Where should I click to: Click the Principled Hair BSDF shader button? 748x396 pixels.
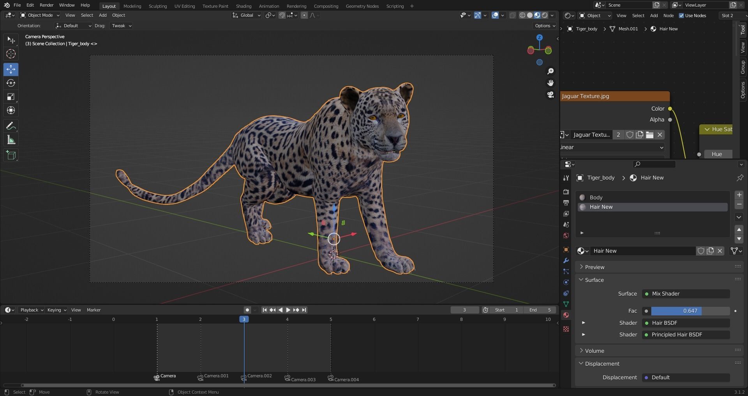686,334
